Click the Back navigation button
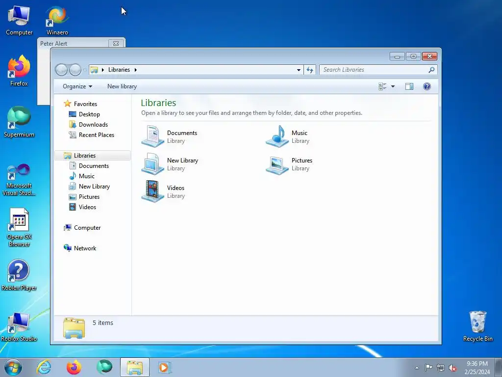Screen dimensions: 502x377 61,70
